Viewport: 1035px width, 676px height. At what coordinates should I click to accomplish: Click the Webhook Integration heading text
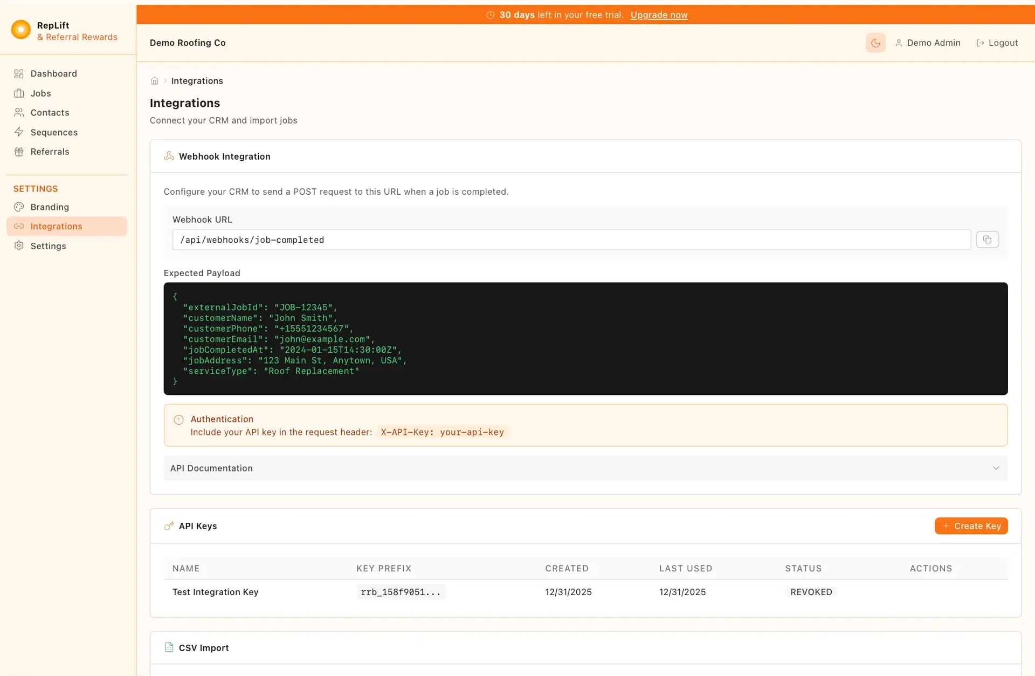click(x=224, y=156)
